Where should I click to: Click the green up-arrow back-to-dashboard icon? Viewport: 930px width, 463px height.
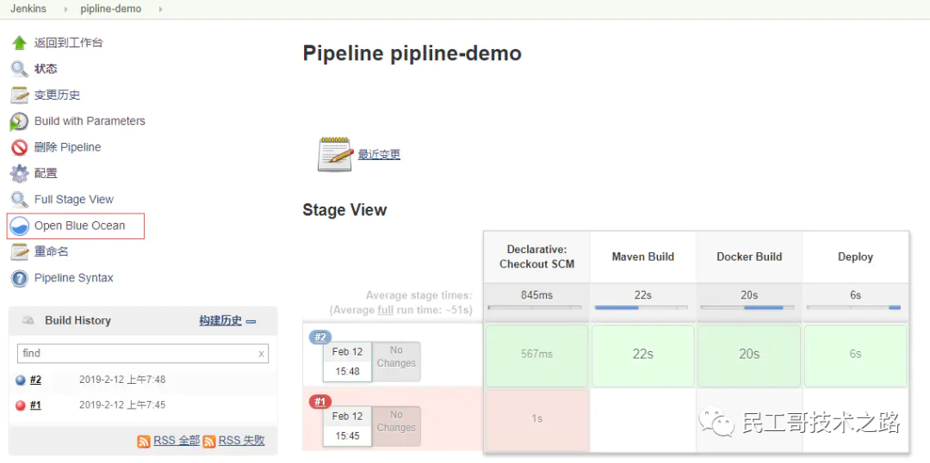point(19,43)
